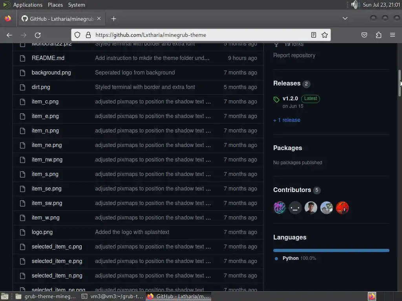This screenshot has height=301, width=402.
Task: Click file icon beside background.png
Action: (x=22, y=73)
